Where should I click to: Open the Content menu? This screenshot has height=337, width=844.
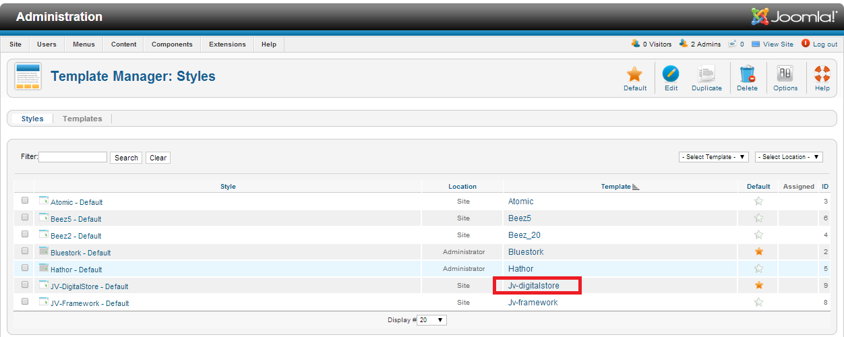(x=124, y=44)
